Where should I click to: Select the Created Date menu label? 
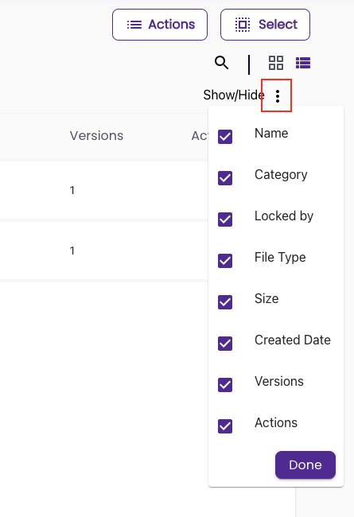pos(292,340)
